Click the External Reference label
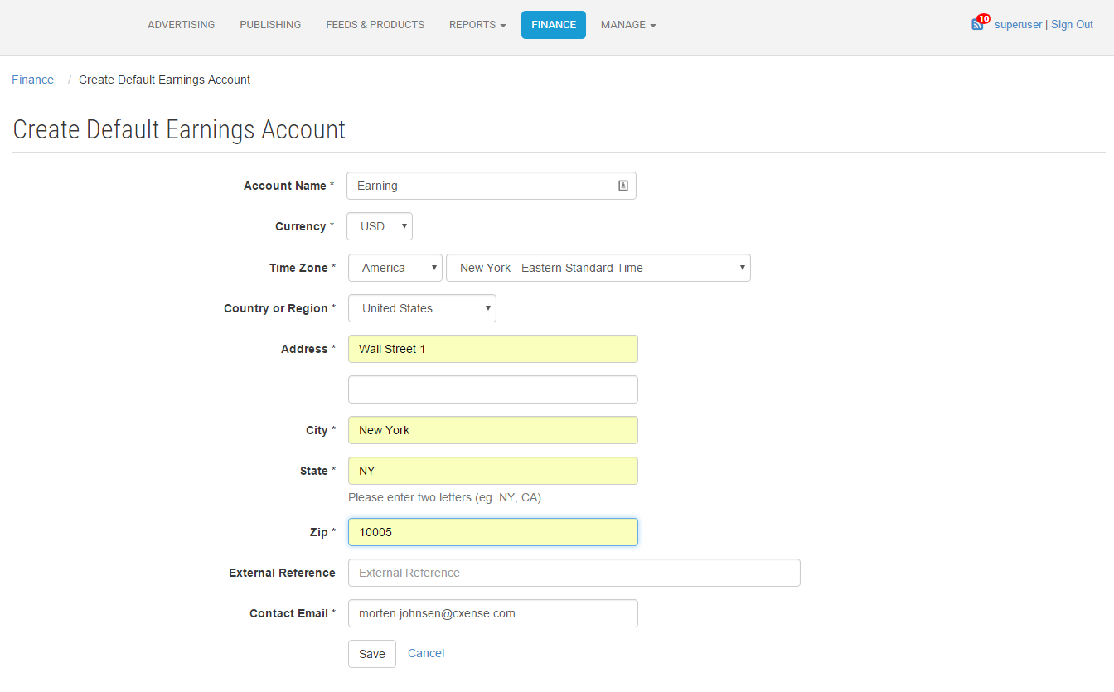Image resolution: width=1114 pixels, height=692 pixels. (x=282, y=573)
